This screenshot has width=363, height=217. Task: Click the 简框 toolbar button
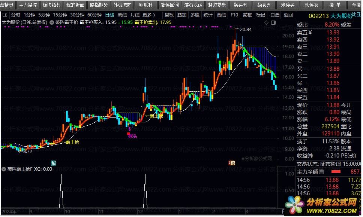247,15
